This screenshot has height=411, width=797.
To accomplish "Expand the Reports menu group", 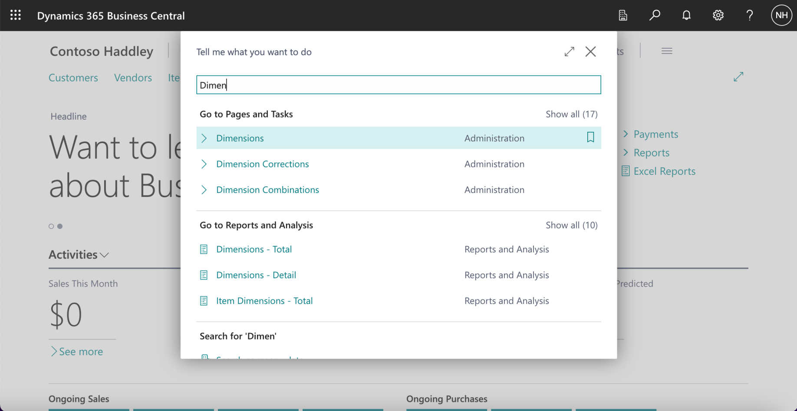I will (x=651, y=153).
